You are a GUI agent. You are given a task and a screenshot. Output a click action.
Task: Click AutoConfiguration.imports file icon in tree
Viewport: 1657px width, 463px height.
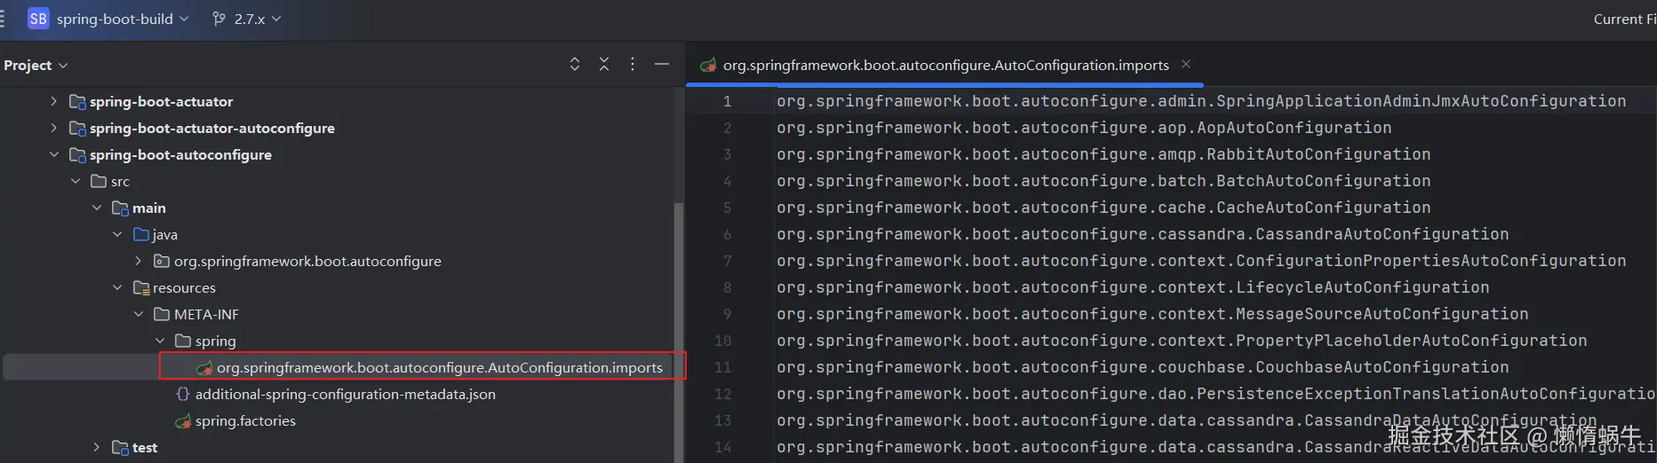204,367
